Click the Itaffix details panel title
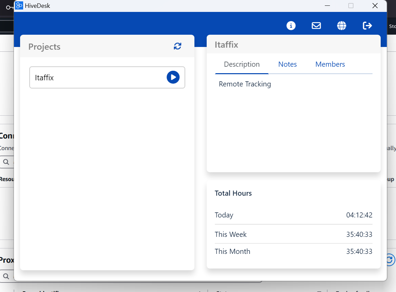Viewport: 396px width, 292px height. 226,45
